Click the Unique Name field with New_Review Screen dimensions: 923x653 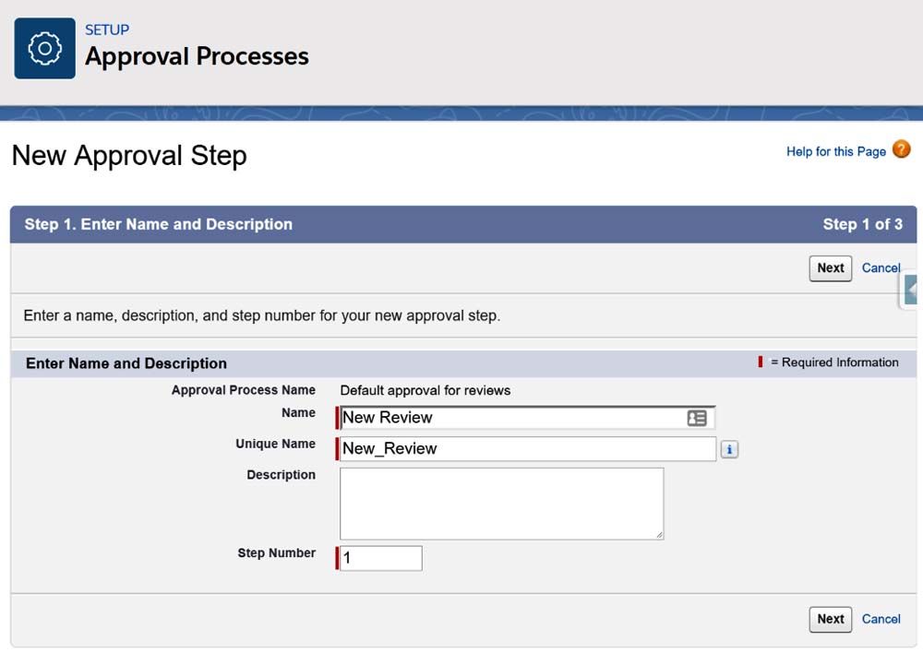pos(527,449)
